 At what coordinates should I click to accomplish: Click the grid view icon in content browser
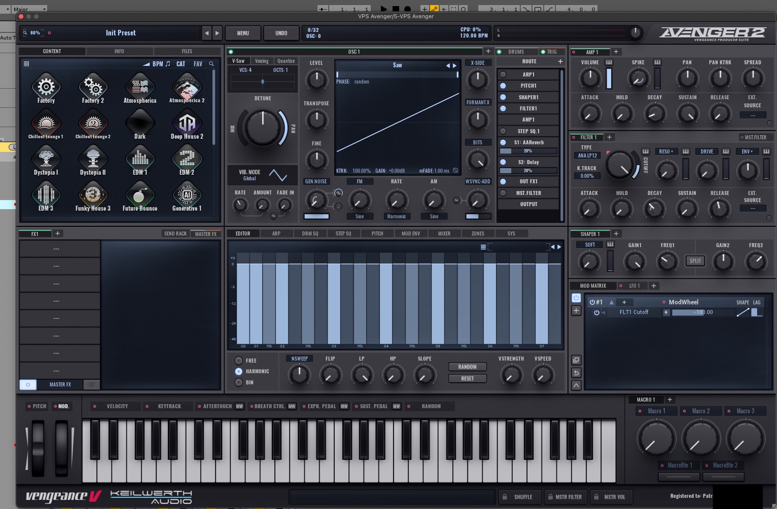point(26,64)
